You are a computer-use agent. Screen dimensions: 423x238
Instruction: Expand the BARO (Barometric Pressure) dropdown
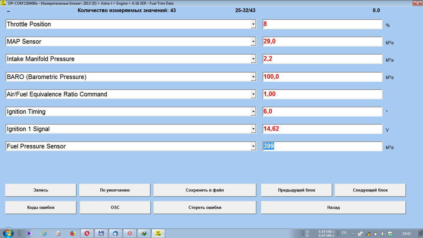(253, 77)
